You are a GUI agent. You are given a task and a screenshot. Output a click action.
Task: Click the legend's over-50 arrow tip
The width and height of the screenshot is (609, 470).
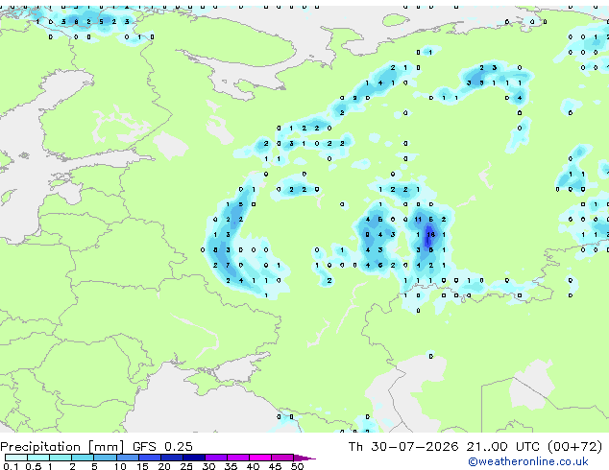[x=304, y=458]
